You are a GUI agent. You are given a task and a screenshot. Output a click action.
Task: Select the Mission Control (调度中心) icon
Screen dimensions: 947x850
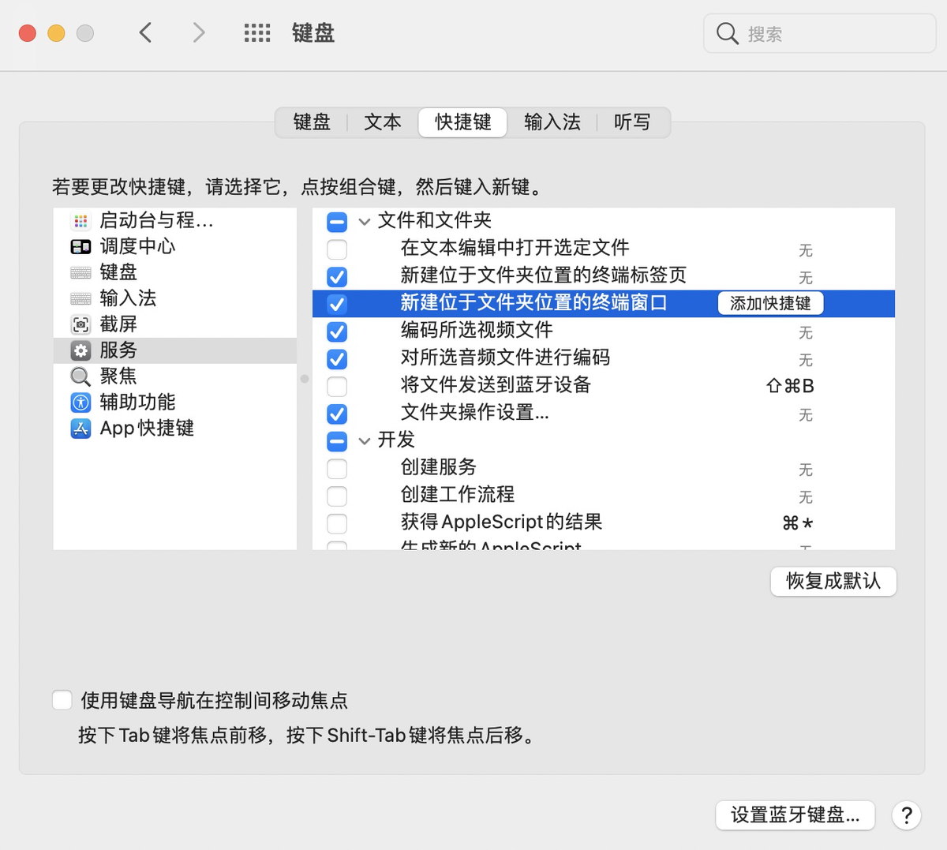click(80, 247)
